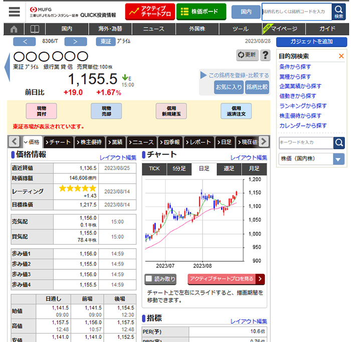This screenshot has width=351, height=342.
Task: Switch to the ニュース content tab
Action: [142, 142]
